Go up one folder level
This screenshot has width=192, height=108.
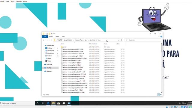pos(52,40)
